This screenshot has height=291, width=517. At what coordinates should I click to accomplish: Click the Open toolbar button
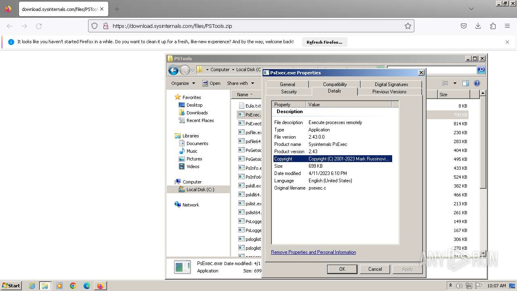(211, 83)
